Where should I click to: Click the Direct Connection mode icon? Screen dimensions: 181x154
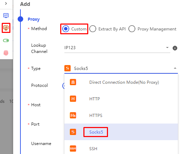(73, 82)
